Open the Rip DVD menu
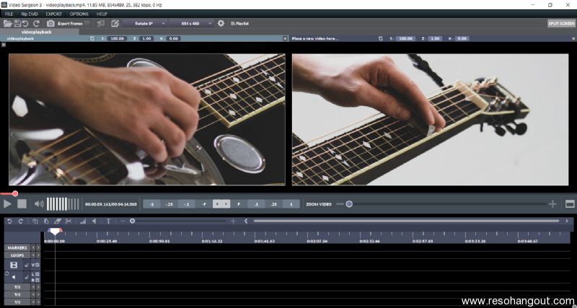577x308 pixels. (30, 14)
